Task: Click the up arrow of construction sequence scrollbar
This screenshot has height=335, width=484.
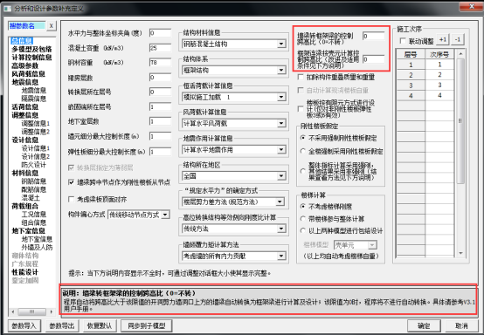Action: point(460,54)
